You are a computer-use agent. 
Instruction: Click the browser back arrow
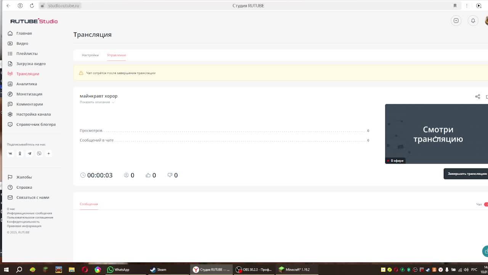8,6
